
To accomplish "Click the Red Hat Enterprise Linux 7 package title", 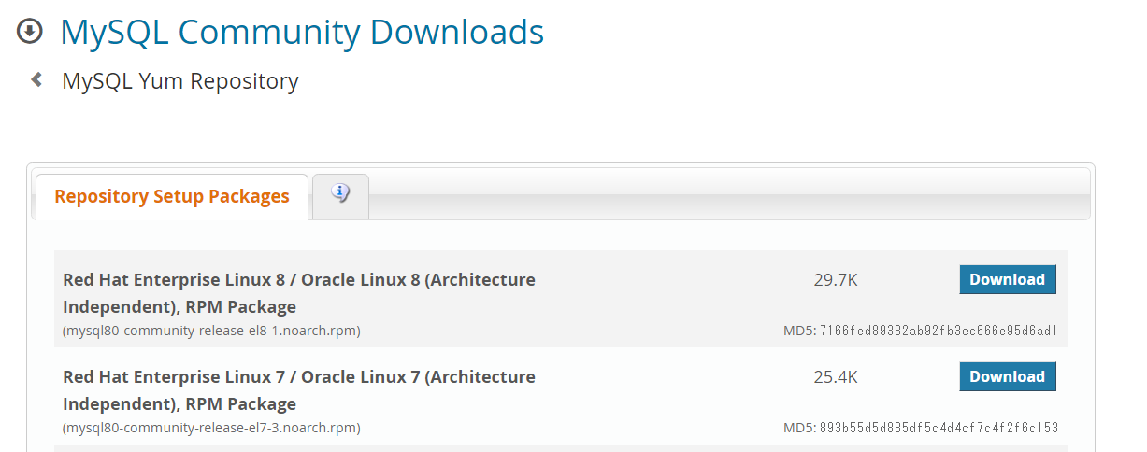I will click(x=299, y=390).
